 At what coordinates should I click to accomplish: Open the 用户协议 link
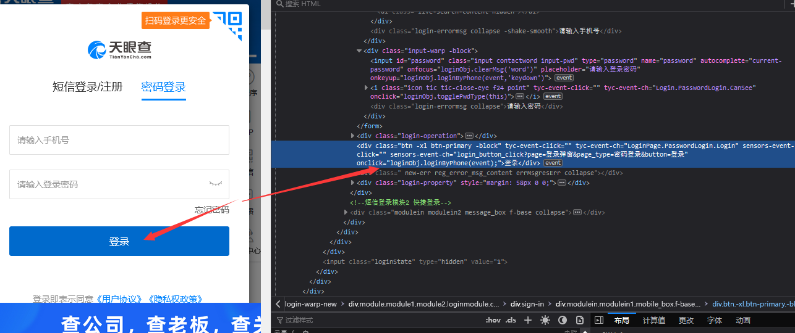(119, 299)
